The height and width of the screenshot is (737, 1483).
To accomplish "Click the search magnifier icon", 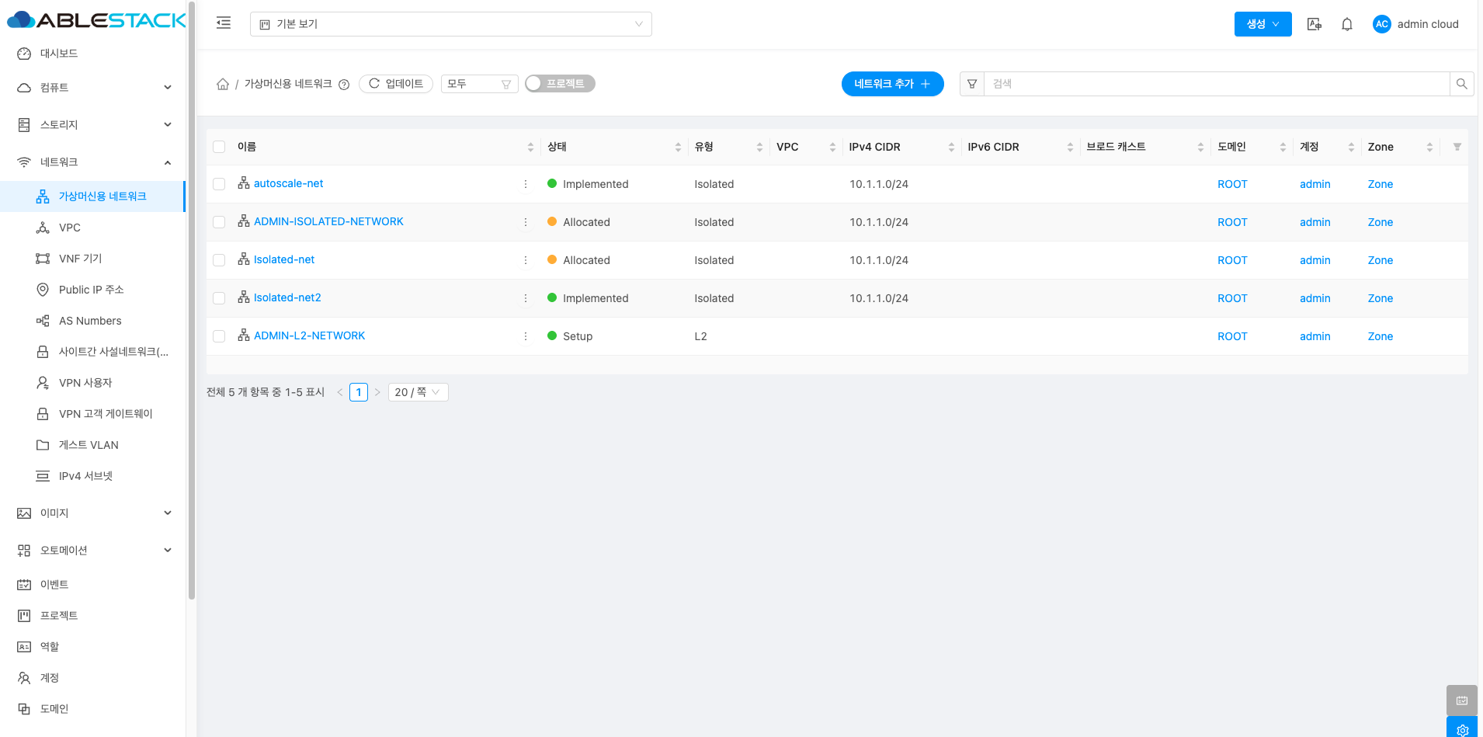I will click(1461, 84).
